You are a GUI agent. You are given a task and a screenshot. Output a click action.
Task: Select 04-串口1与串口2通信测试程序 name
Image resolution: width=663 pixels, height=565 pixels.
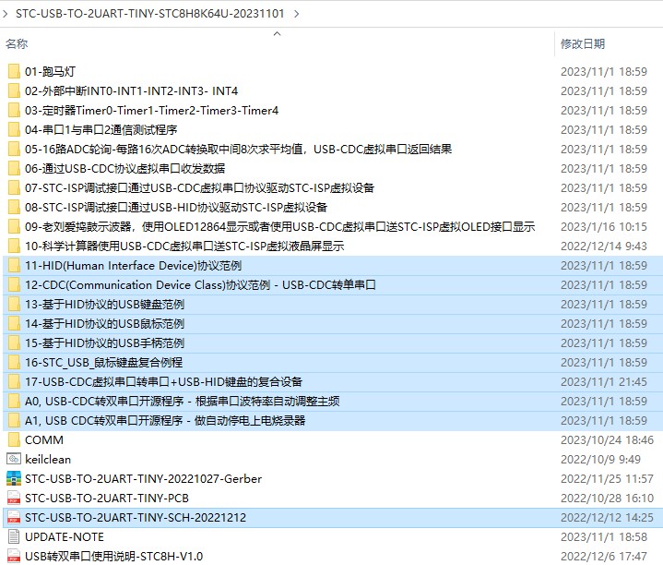point(101,129)
